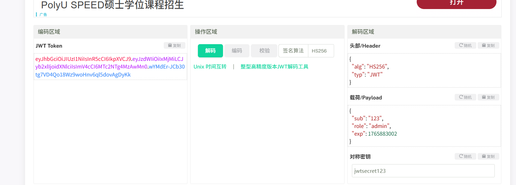Select the 校验 verify option

[264, 51]
